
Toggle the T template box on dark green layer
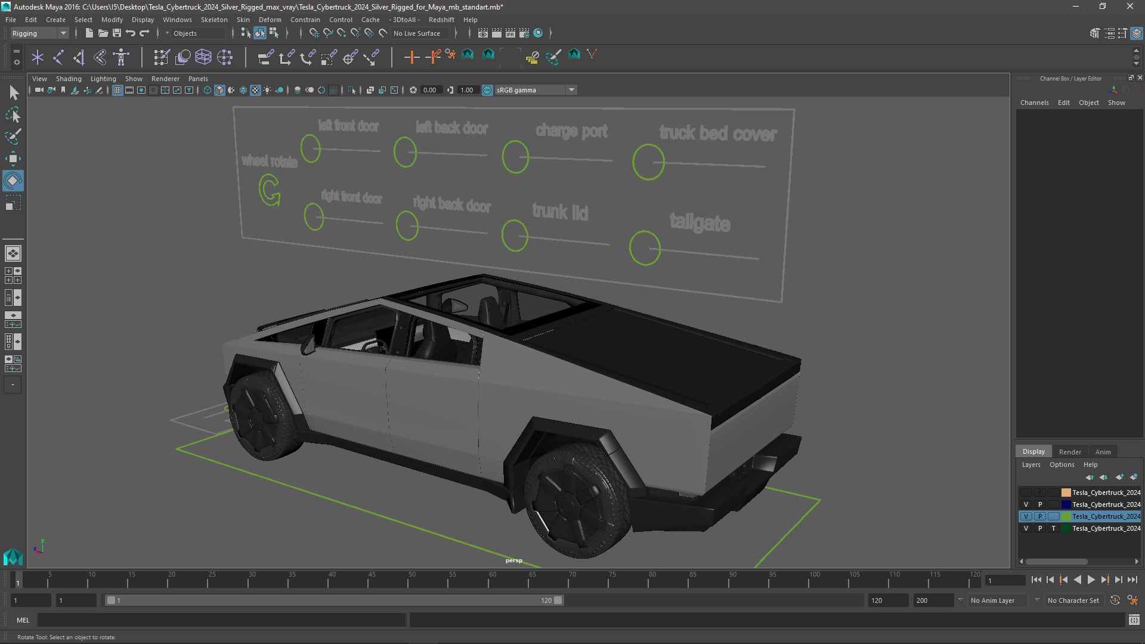click(x=1053, y=528)
